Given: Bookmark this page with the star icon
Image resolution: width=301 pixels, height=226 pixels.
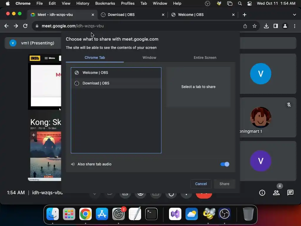Looking at the screenshot, I should pos(255,26).
